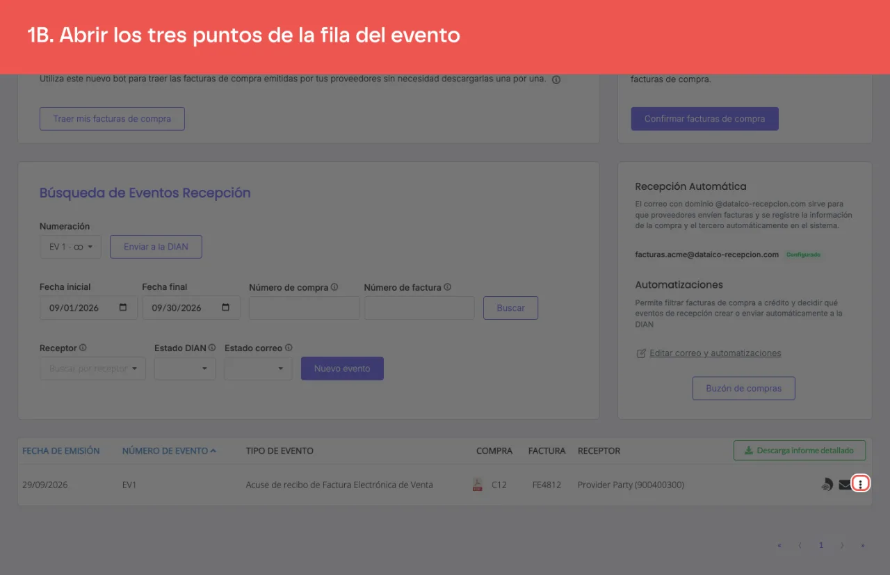890x575 pixels.
Task: Click the purchase number C12
Action: [499, 485]
